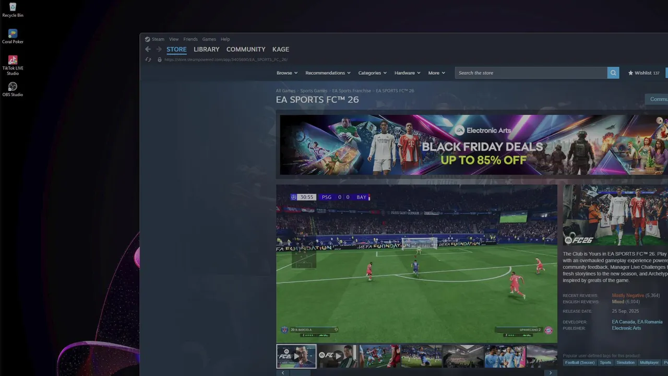Open the Help menu

(x=225, y=39)
